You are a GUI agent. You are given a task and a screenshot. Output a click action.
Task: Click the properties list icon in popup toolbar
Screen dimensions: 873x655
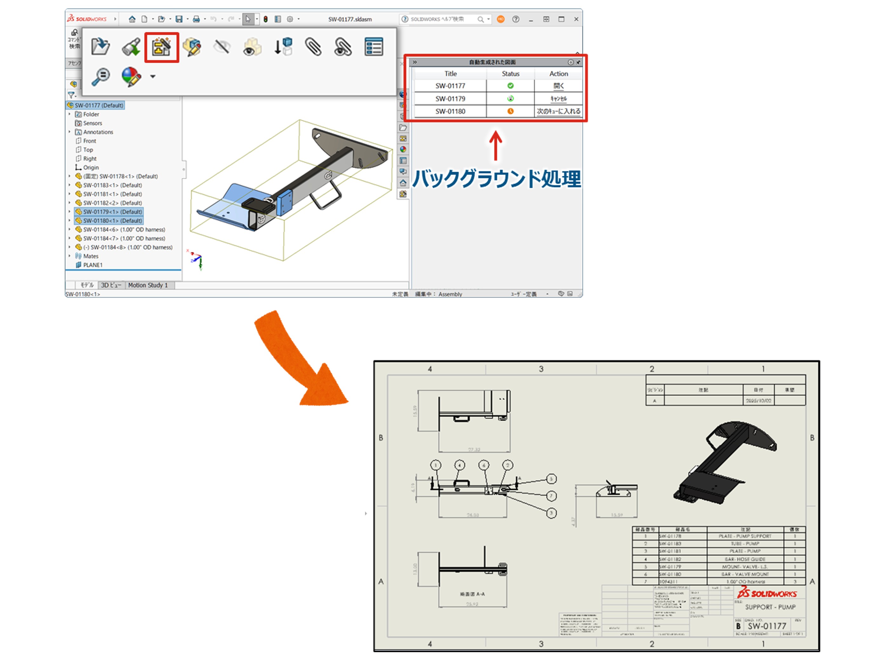click(373, 47)
